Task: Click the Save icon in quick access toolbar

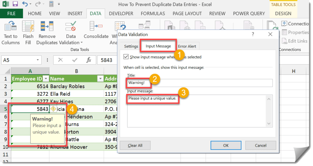Action: pos(15,4)
